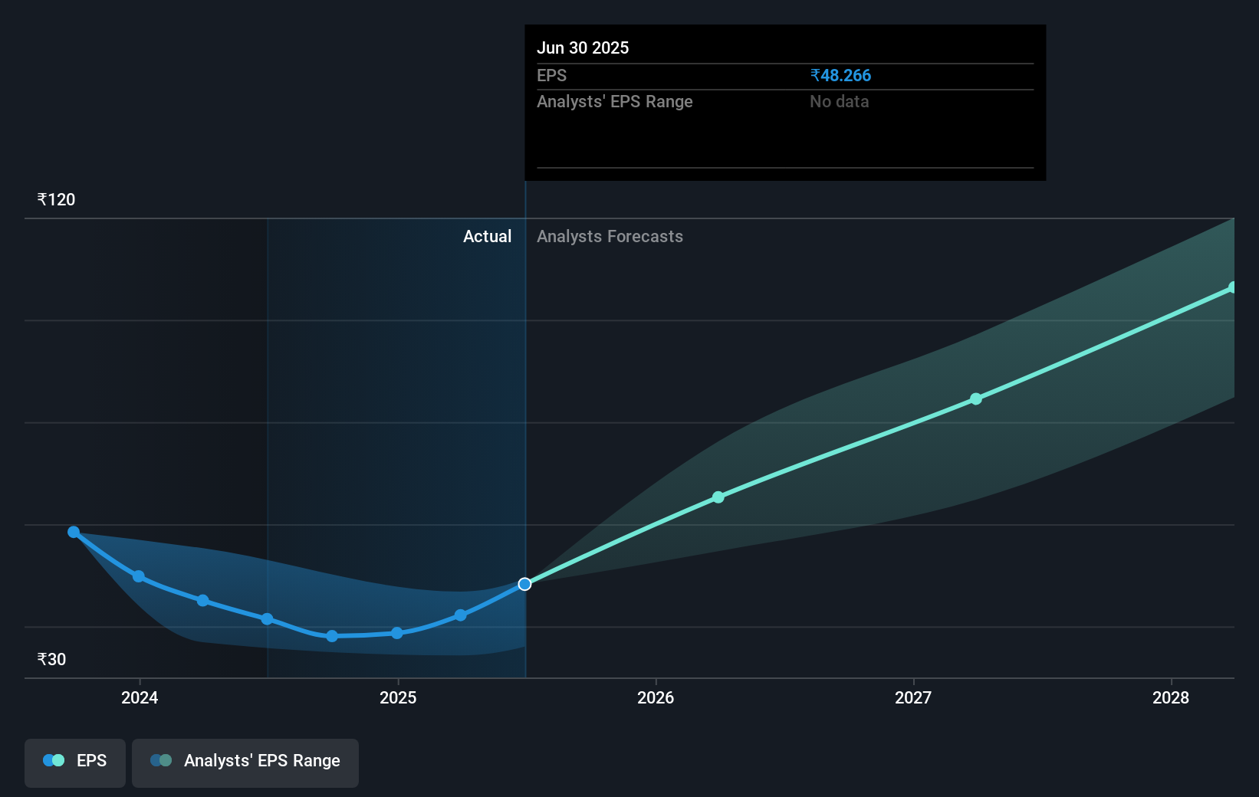This screenshot has height=797, width=1259.
Task: Open the Analysts Forecasts section
Action: (x=610, y=236)
